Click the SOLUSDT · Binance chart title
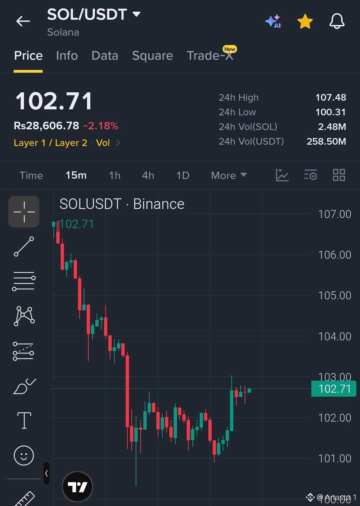The width and height of the screenshot is (360, 506). tap(122, 204)
